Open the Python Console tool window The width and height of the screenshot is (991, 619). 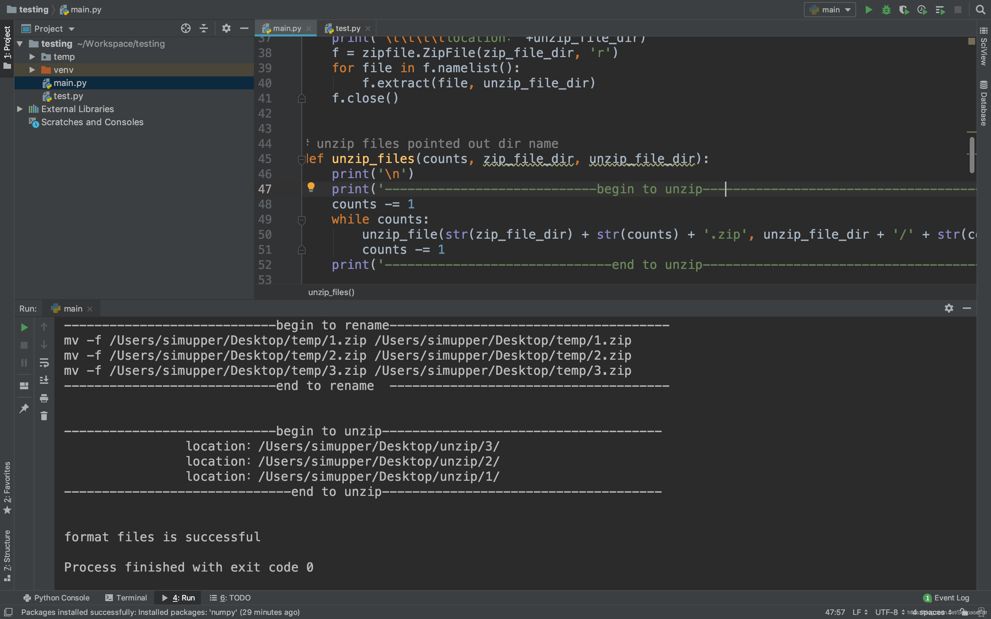pyautogui.click(x=56, y=598)
